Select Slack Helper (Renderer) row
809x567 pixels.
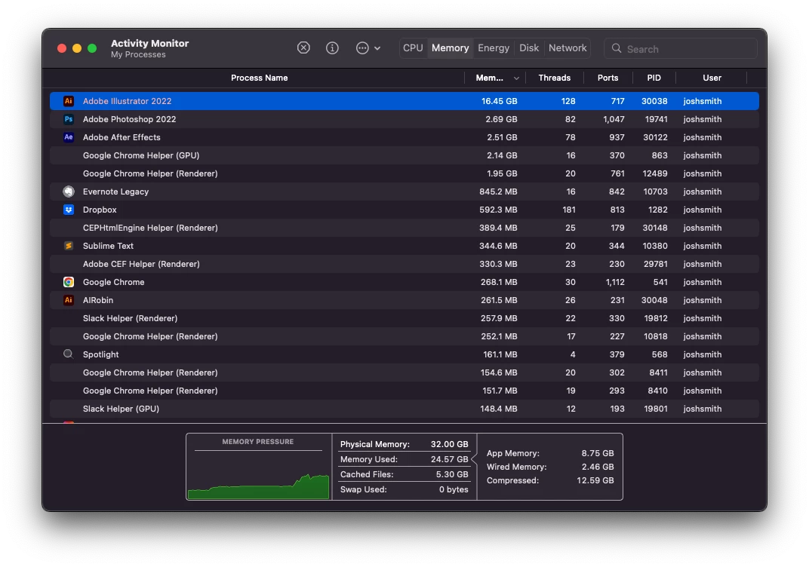[404, 318]
